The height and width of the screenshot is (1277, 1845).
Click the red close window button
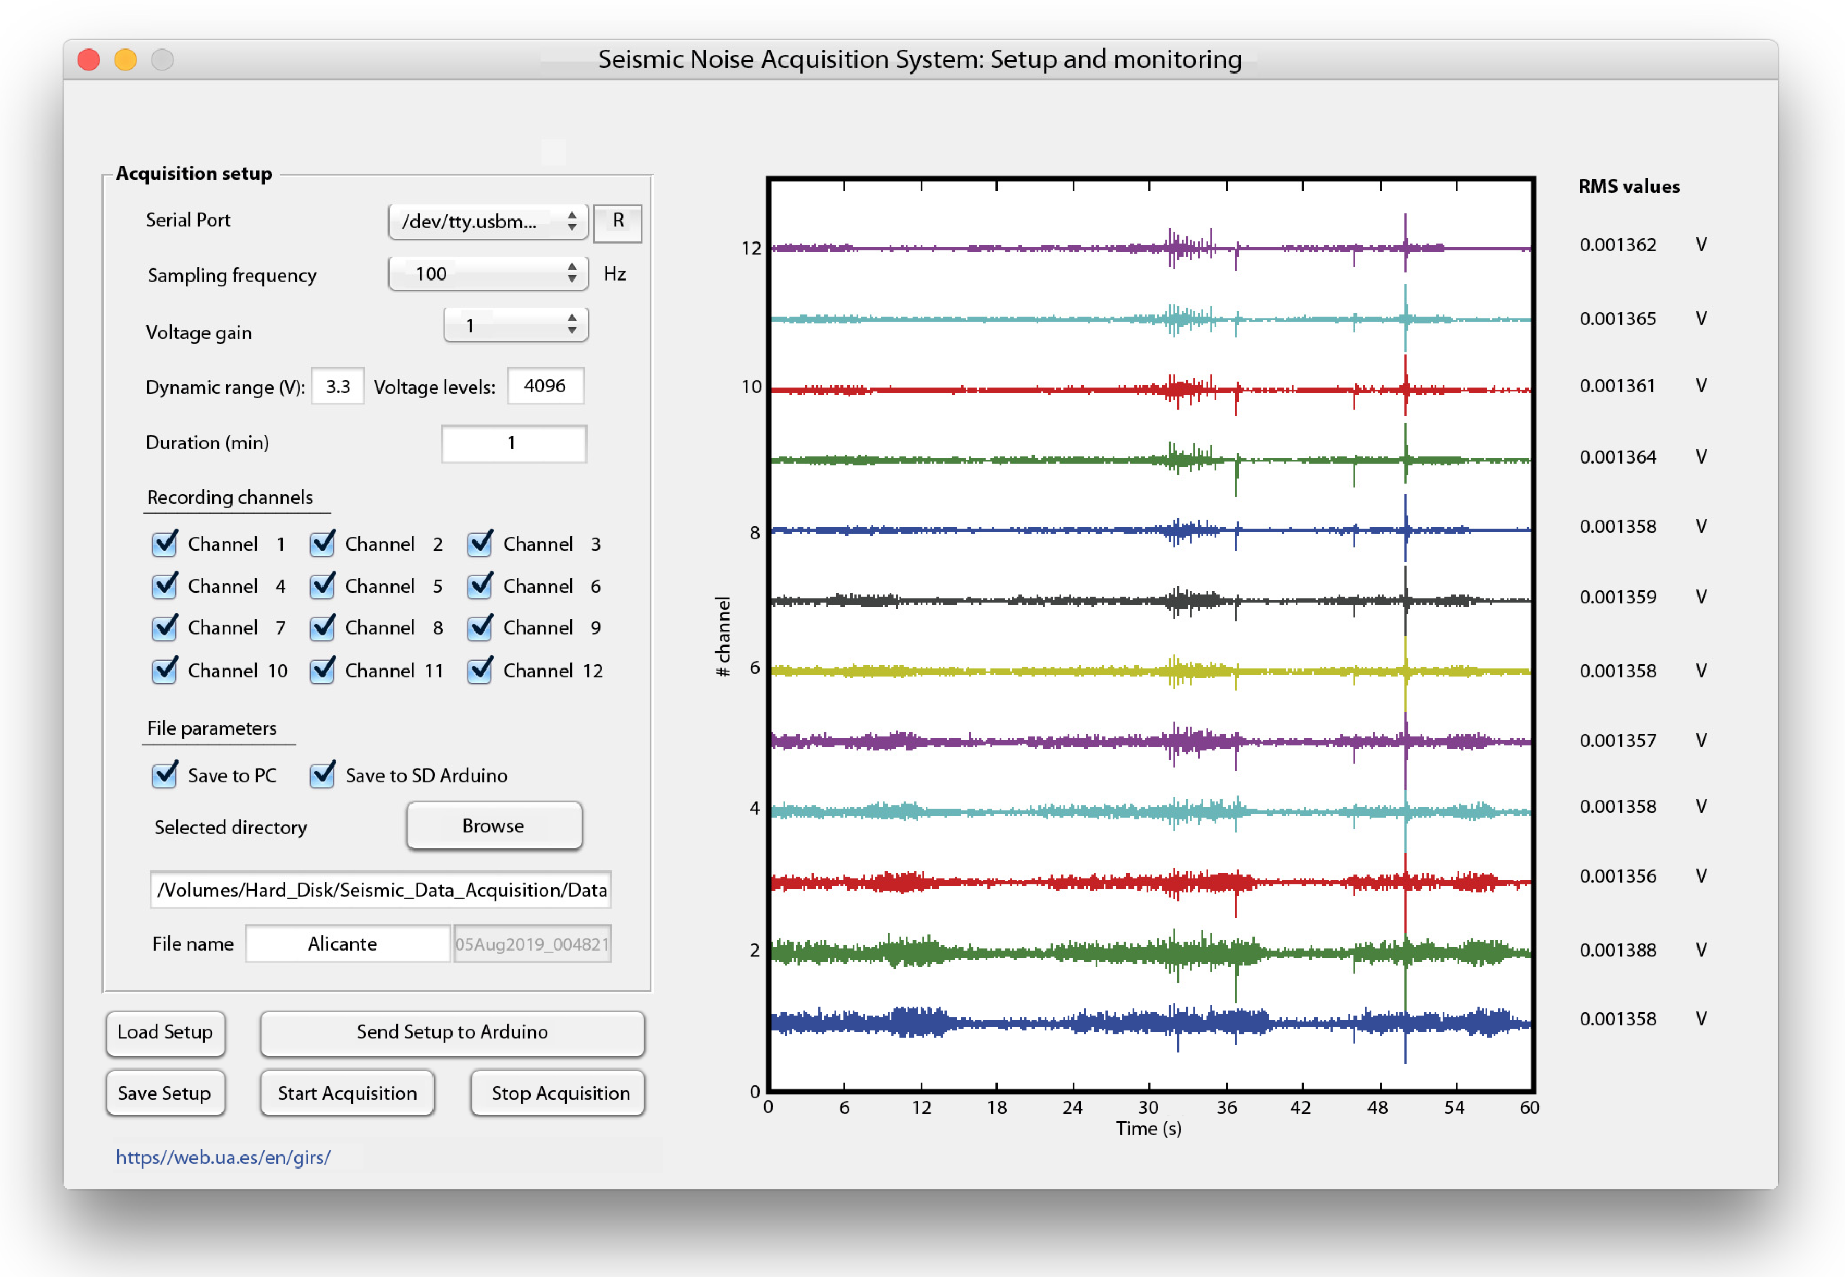click(89, 60)
